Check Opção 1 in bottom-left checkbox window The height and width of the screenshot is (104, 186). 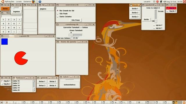[x=6, y=81]
